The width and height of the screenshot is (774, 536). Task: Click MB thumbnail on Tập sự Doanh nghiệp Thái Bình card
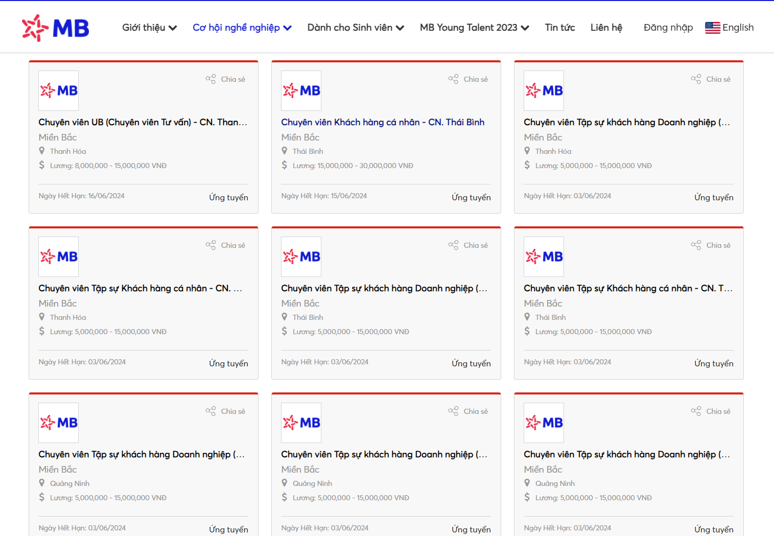tap(301, 257)
